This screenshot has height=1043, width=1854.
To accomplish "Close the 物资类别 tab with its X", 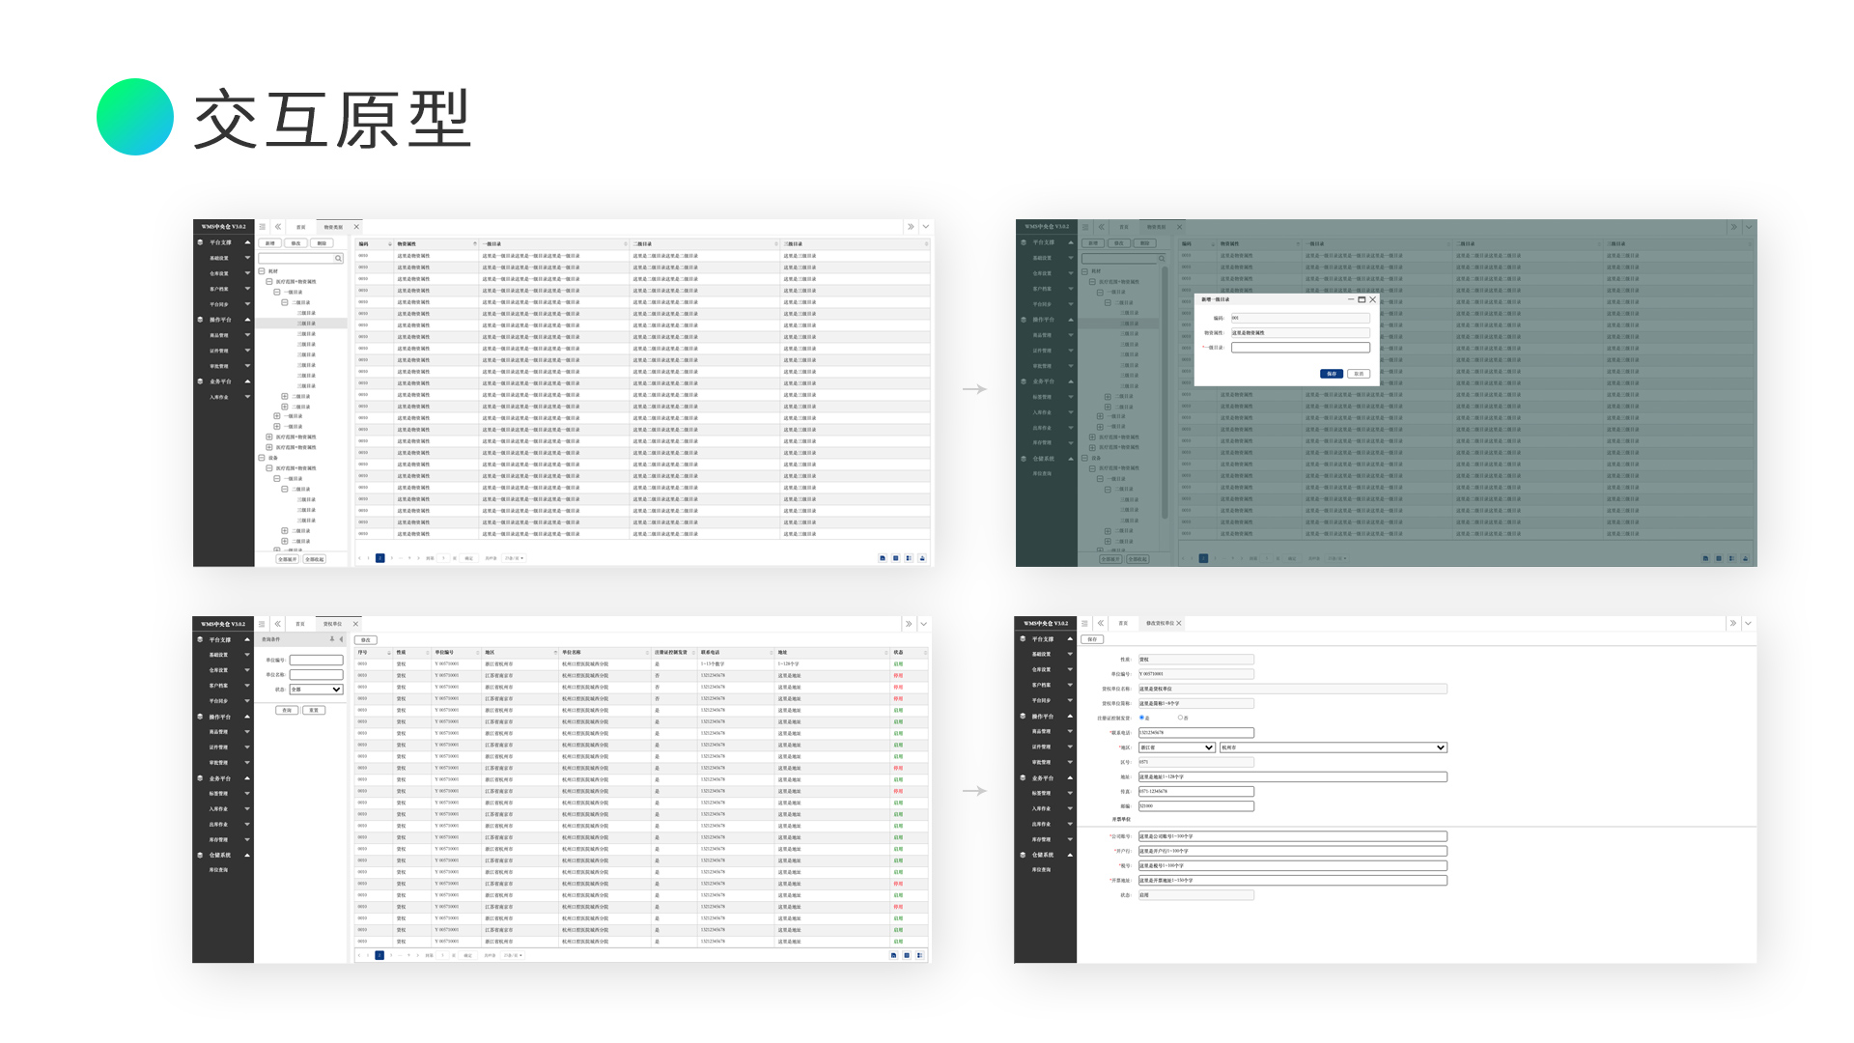I will 356,227.
